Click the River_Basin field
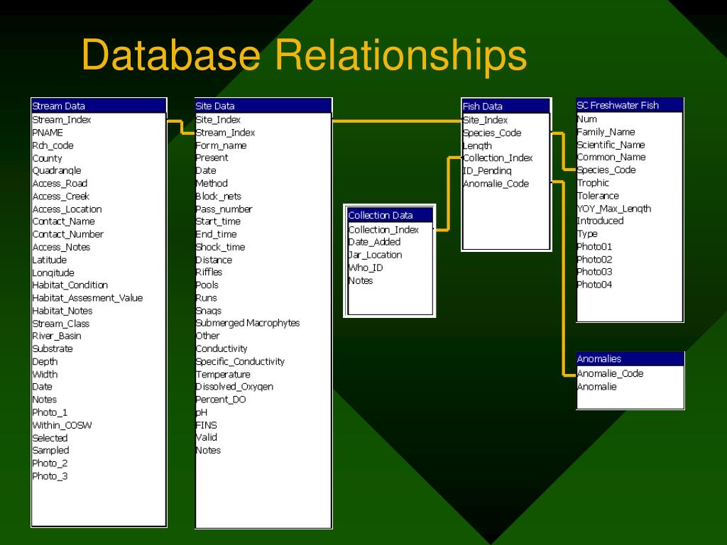727x545 pixels. point(57,336)
